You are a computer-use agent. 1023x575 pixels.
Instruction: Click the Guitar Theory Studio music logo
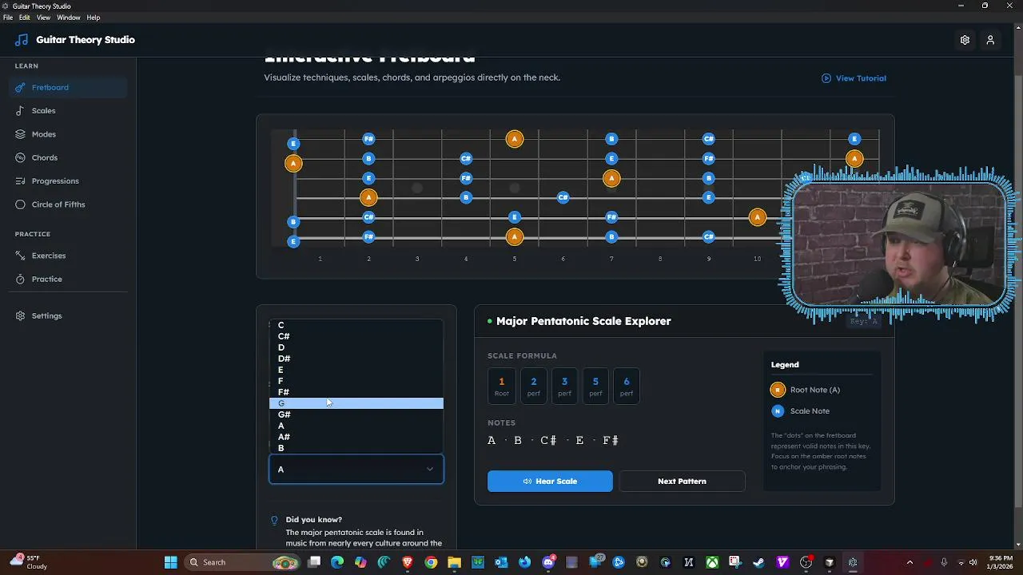pyautogui.click(x=22, y=40)
